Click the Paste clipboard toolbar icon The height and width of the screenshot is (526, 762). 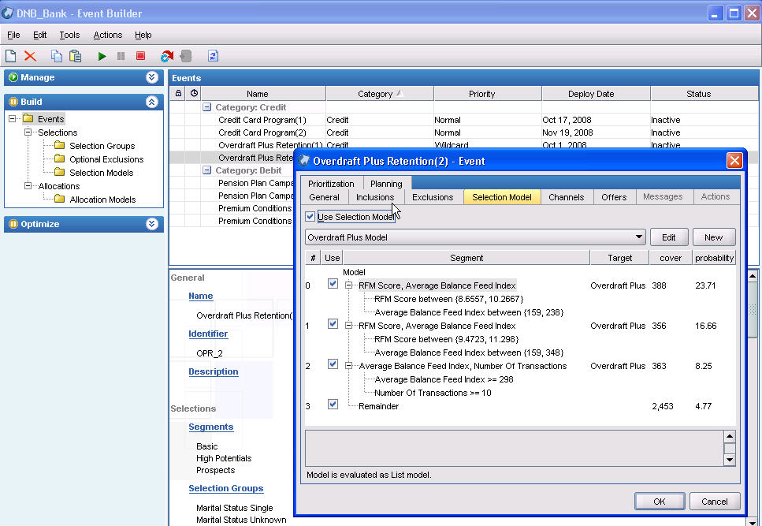[76, 56]
